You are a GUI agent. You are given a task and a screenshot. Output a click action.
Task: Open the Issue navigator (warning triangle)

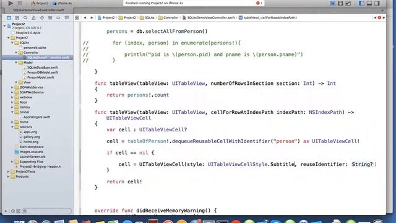click(x=33, y=18)
